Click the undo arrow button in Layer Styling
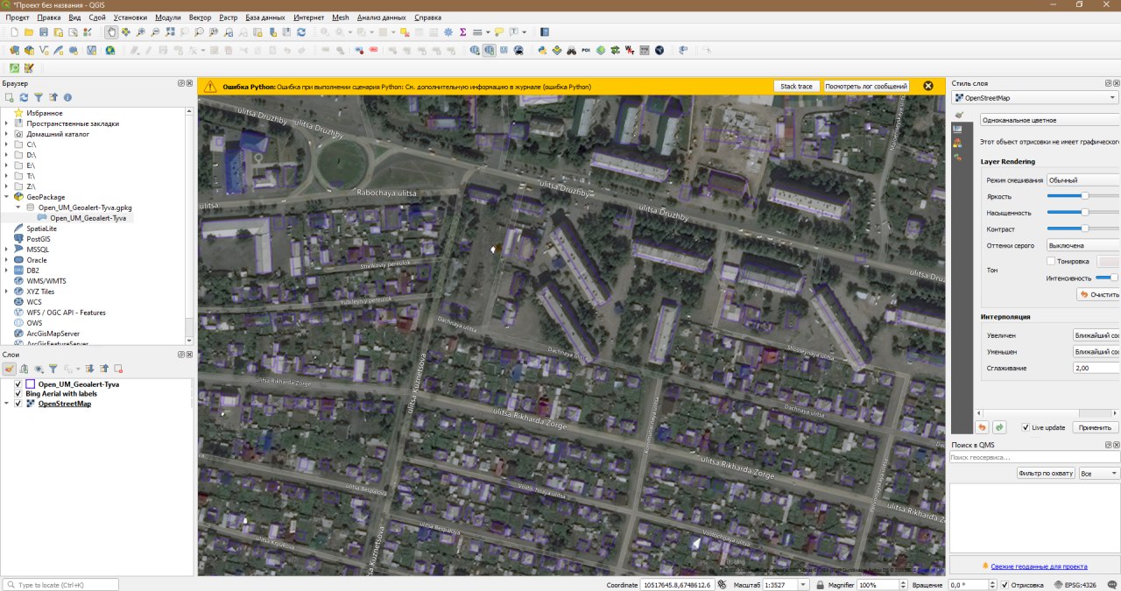 pyautogui.click(x=983, y=427)
